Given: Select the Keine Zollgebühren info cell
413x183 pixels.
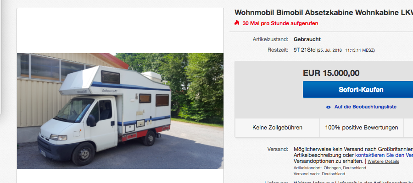Looking at the screenshot, I should click(277, 128).
